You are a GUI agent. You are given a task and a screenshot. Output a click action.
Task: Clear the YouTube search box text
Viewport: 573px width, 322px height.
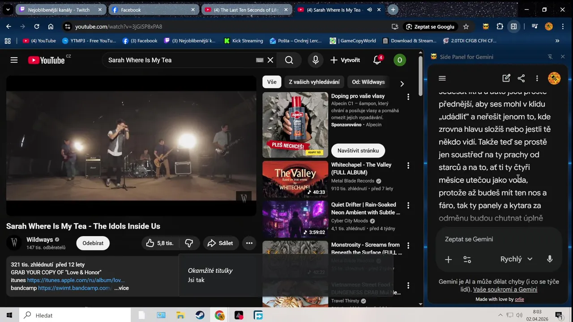tap(270, 60)
